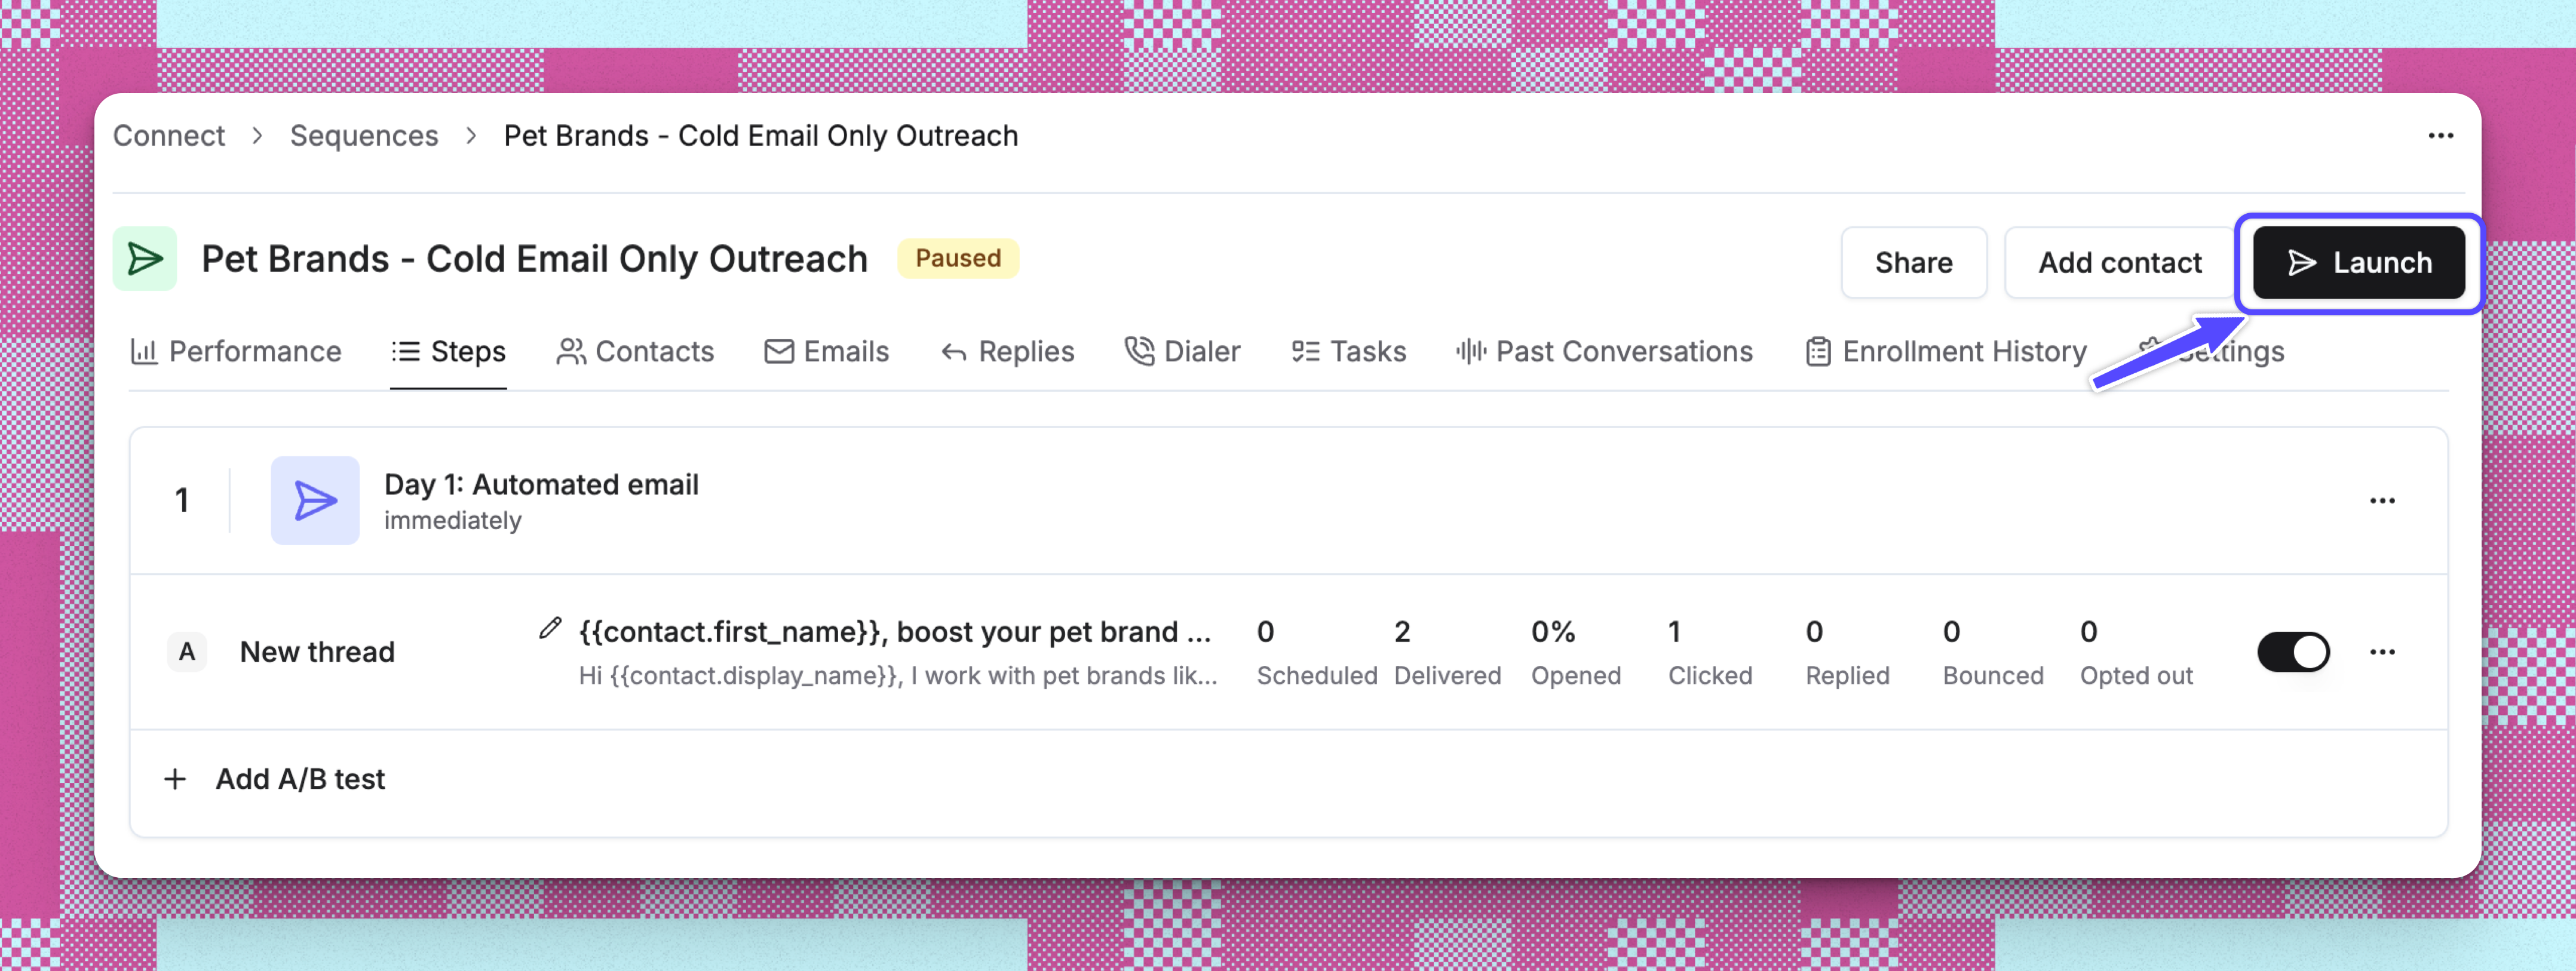
Task: Open the Past Conversations tab
Action: point(1604,352)
